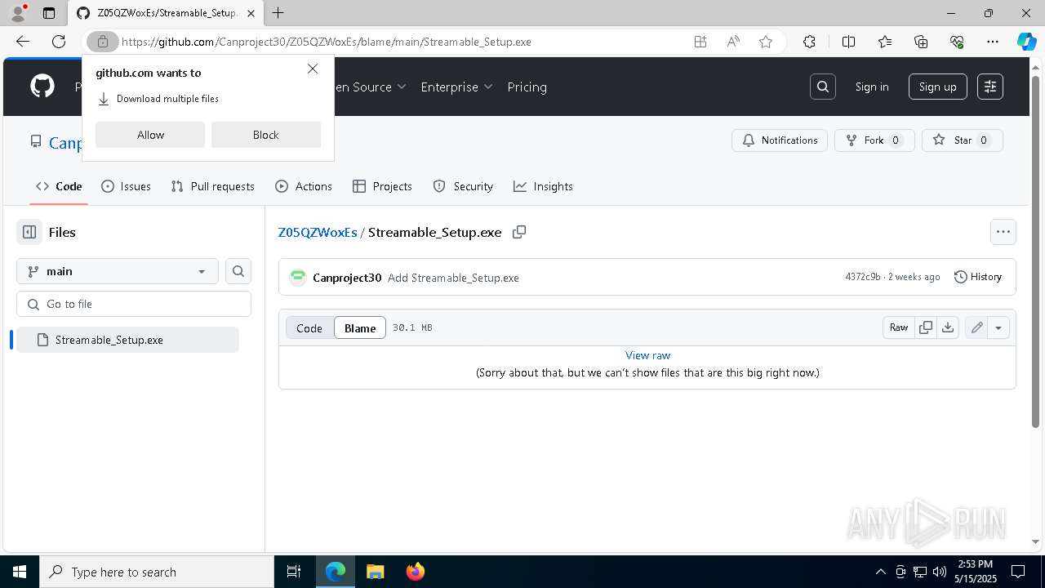The height and width of the screenshot is (588, 1045).
Task: Copy file path icon beside Streamable_Setup.exe
Action: click(519, 232)
